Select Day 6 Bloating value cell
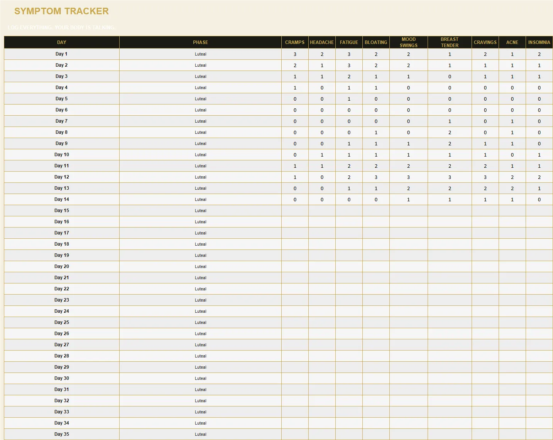Viewport: 553px width, 440px height. click(x=376, y=110)
